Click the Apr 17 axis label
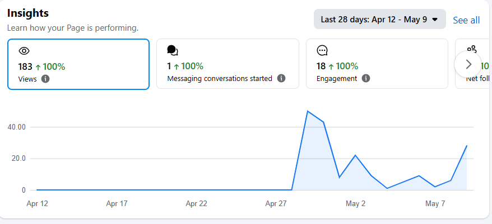 point(117,204)
